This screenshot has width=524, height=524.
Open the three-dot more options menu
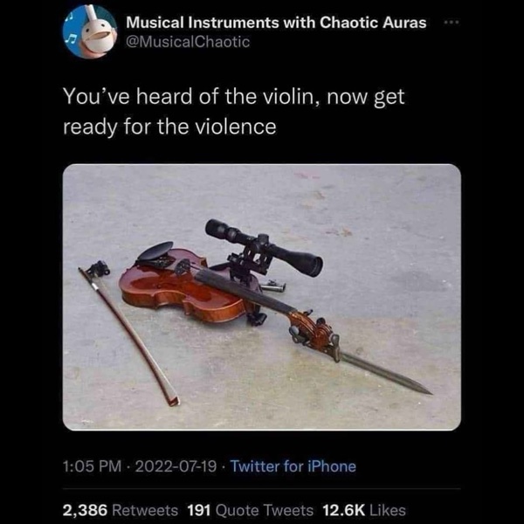(452, 23)
